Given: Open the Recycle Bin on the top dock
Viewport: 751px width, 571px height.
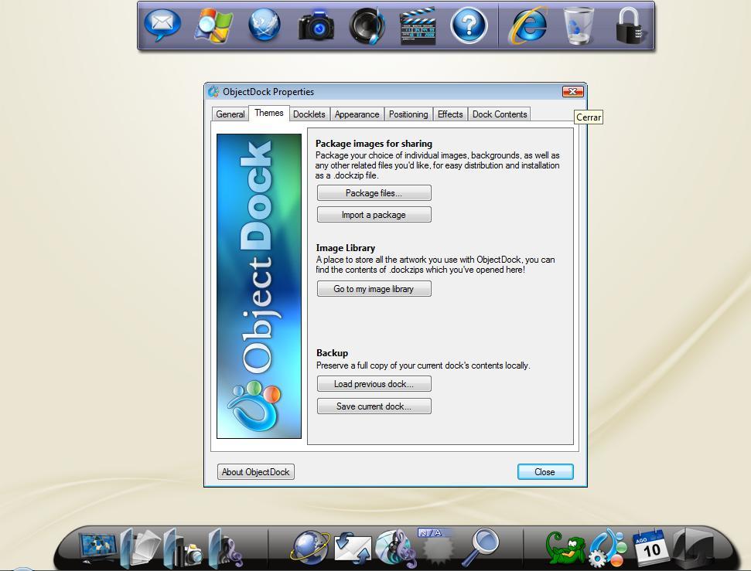Looking at the screenshot, I should tap(577, 25).
